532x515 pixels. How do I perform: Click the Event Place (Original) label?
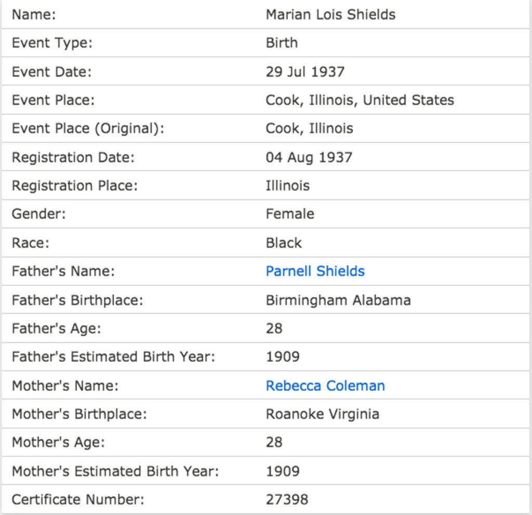coord(88,128)
